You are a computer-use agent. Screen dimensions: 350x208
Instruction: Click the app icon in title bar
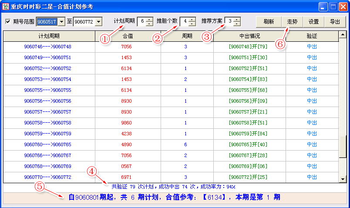tap(6, 7)
